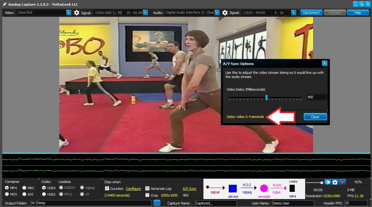The image size is (372, 207).
Task: Select mjpeg lossless radio button
Action: [x=82, y=188]
